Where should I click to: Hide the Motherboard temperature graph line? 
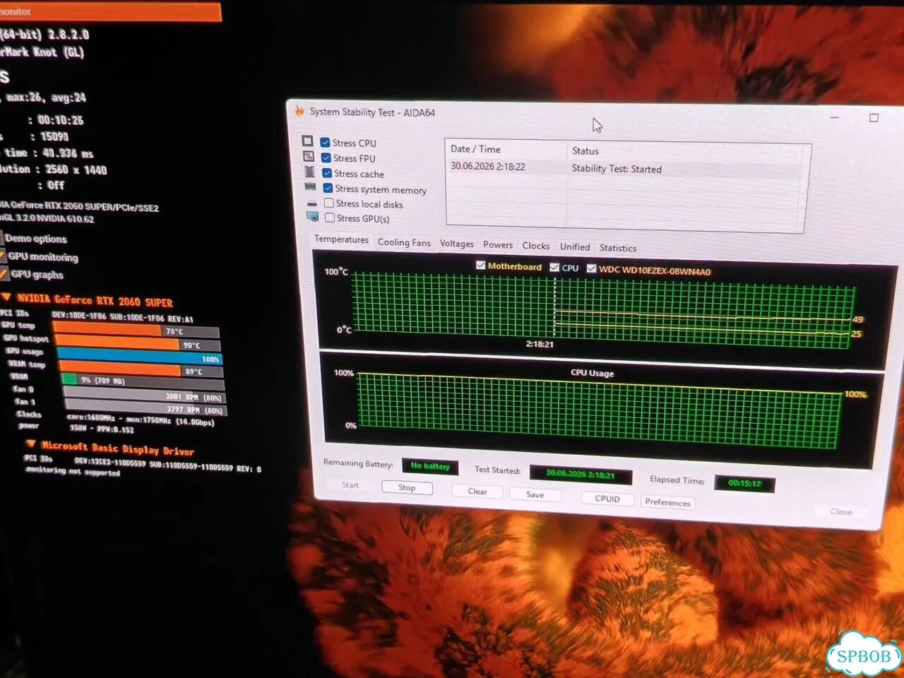coord(480,266)
